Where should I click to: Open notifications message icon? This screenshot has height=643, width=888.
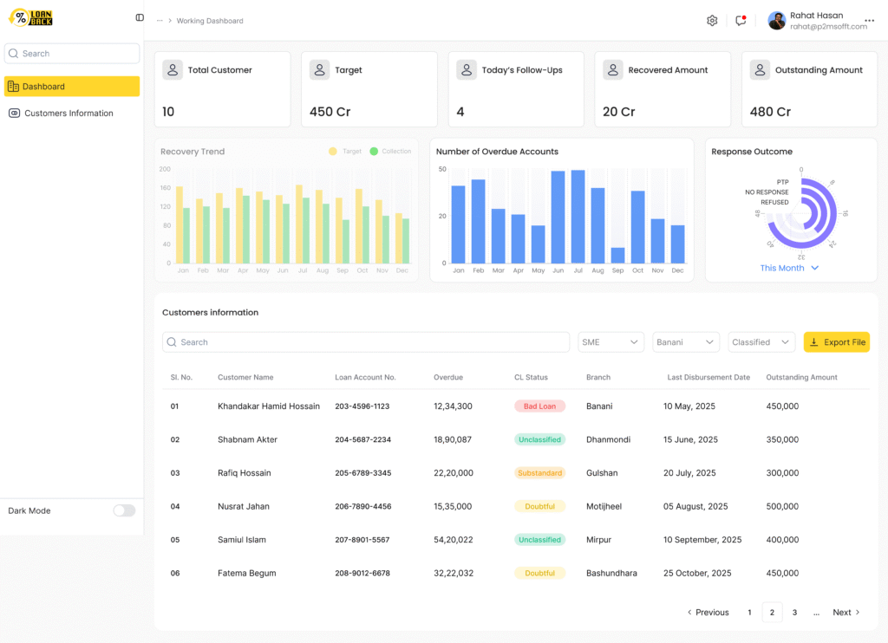741,21
